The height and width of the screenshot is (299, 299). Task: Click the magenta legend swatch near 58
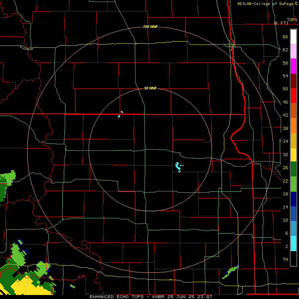(x=293, y=66)
